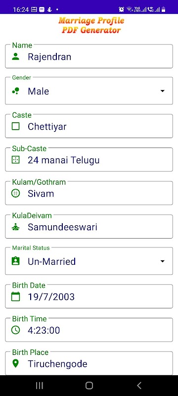Tap the badge icon in Marital Status
This screenshot has height=396, width=178.
click(x=16, y=261)
